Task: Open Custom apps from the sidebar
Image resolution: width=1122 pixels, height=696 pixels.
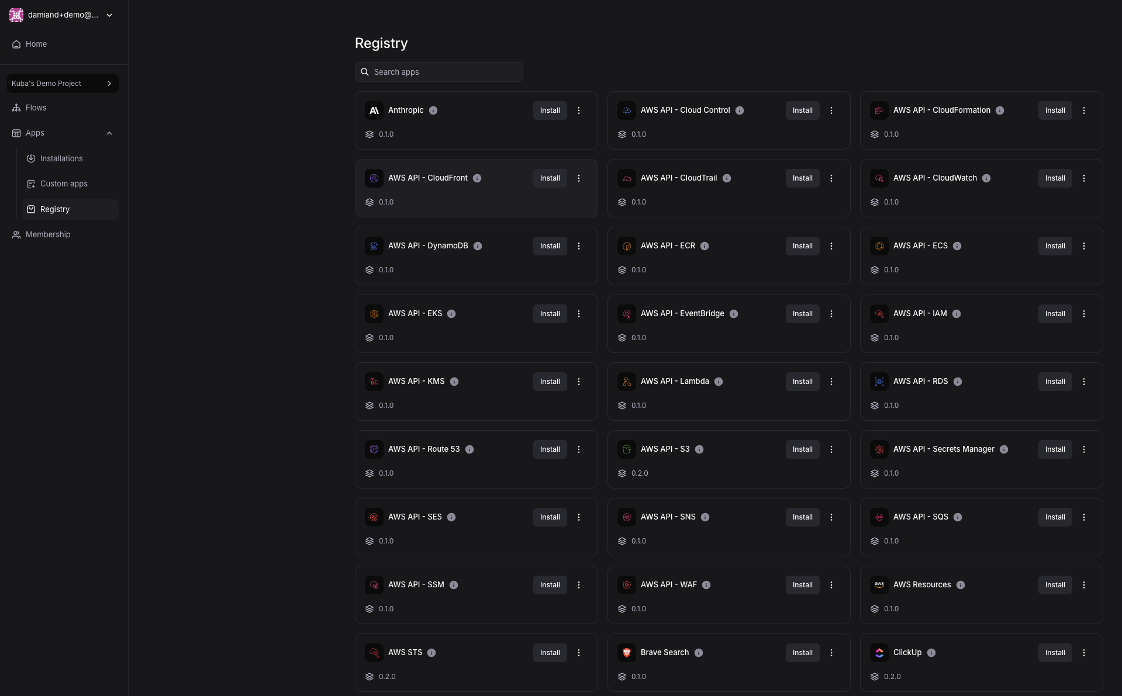Action: tap(64, 183)
